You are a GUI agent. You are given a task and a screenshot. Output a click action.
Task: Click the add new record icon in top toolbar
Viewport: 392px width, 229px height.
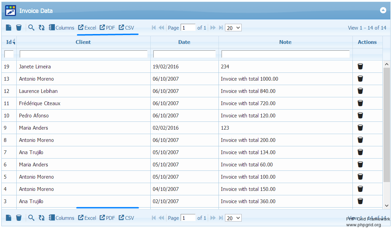click(9, 28)
